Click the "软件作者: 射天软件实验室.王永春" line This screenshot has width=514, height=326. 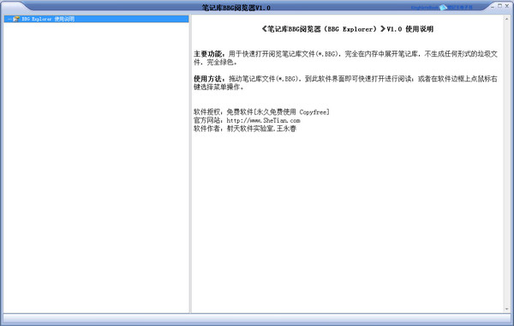[245, 129]
